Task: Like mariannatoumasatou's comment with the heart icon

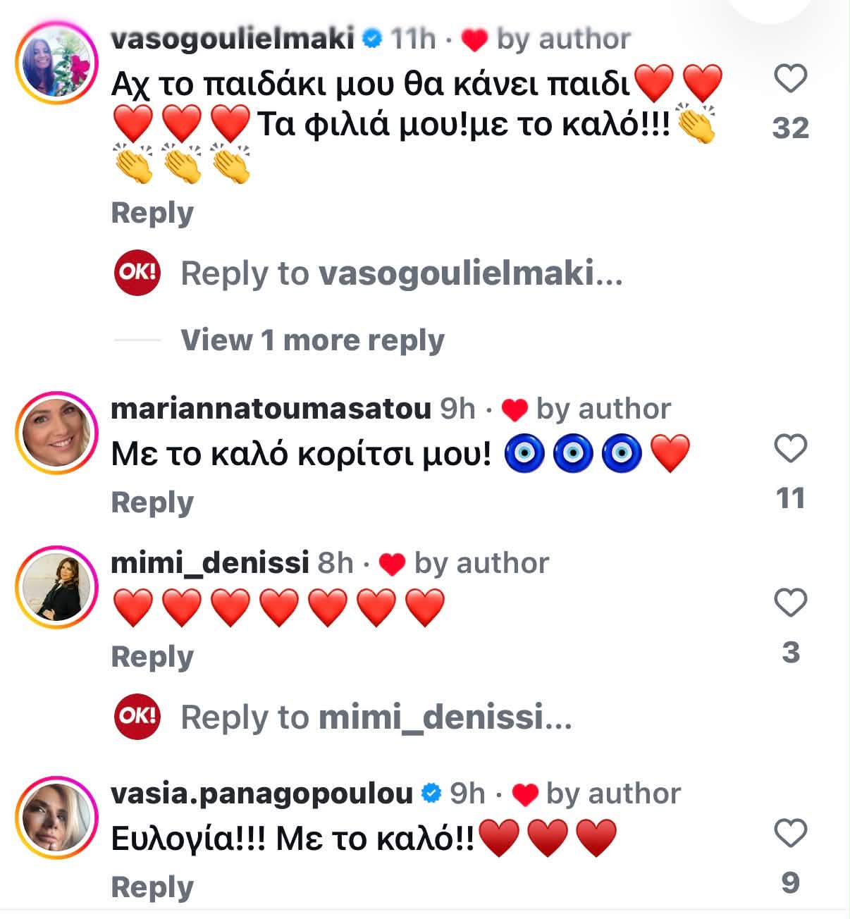Action: (790, 448)
